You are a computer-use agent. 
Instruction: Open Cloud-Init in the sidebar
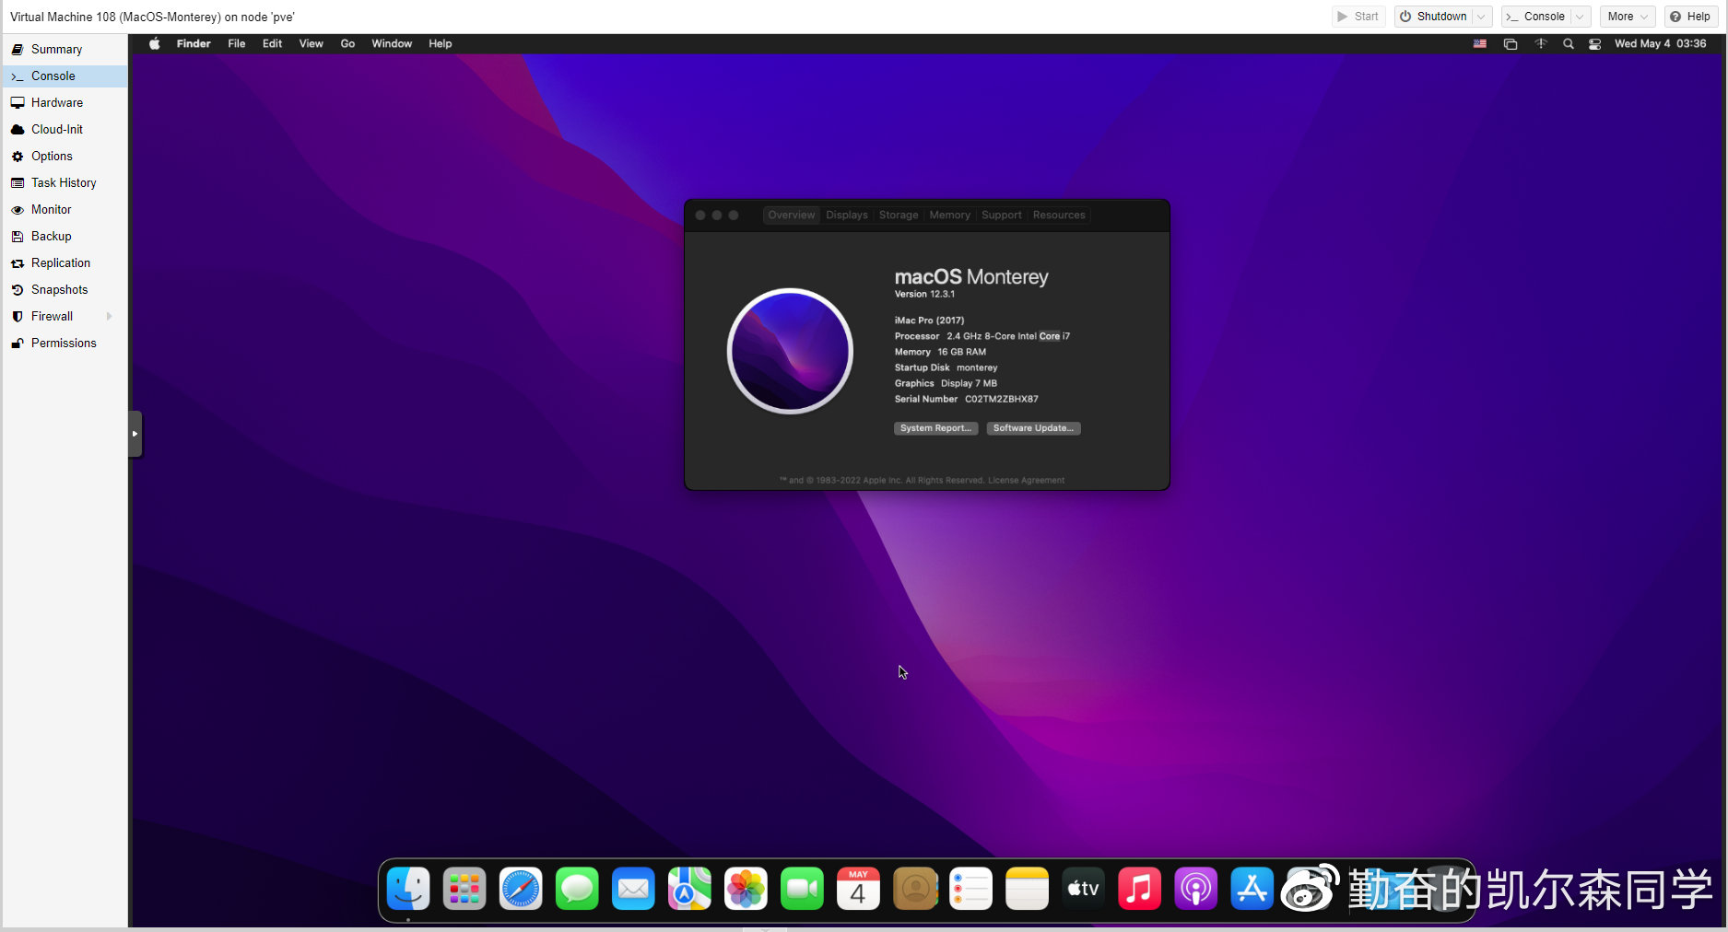tap(65, 129)
